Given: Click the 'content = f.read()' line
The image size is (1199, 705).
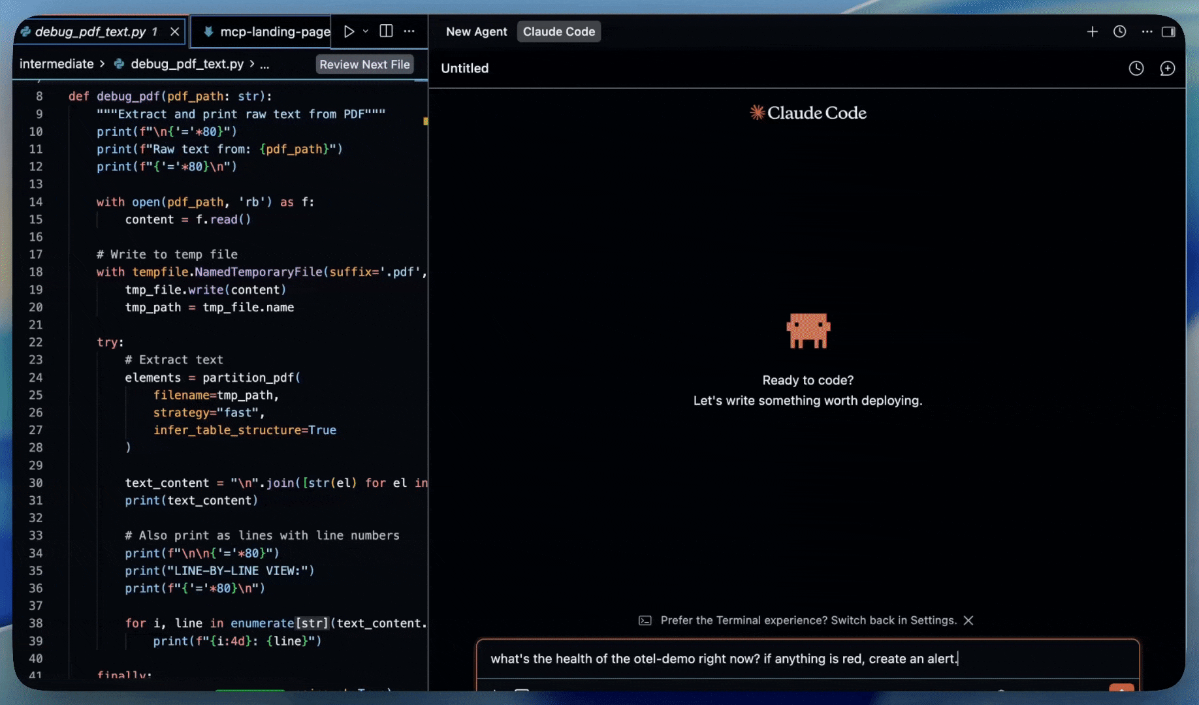Looking at the screenshot, I should coord(188,219).
